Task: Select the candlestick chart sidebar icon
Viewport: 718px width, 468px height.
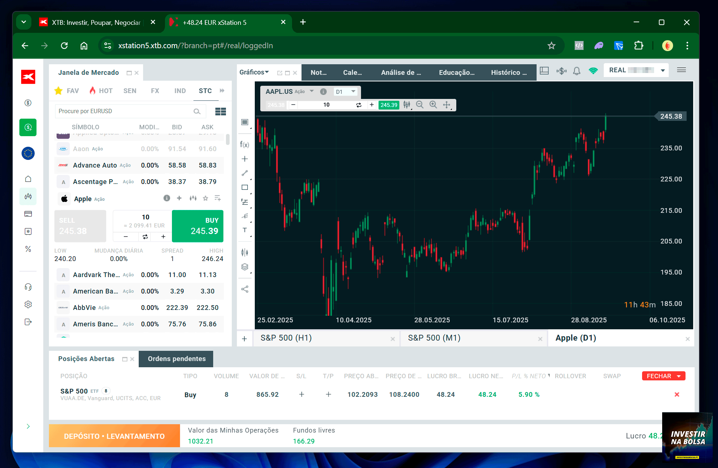Action: tap(28, 196)
